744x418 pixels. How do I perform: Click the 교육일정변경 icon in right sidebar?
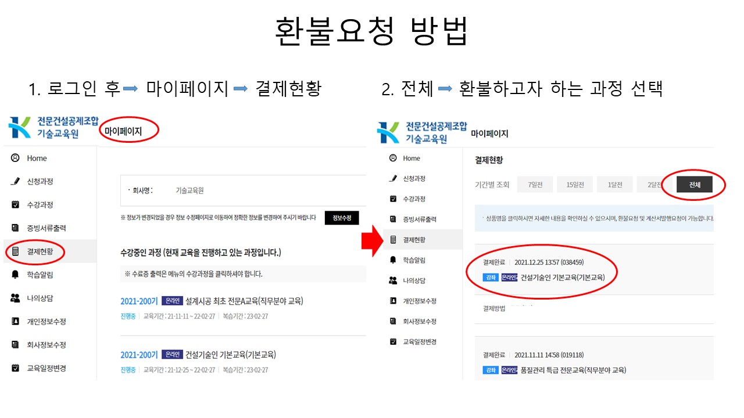(x=393, y=341)
